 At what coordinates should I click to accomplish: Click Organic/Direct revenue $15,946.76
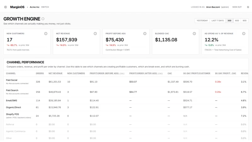click(55, 107)
